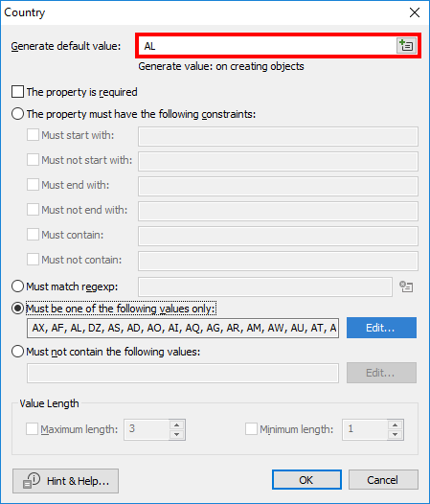
Task: Increase Minimum length with up arrow
Action: pyautogui.click(x=395, y=424)
